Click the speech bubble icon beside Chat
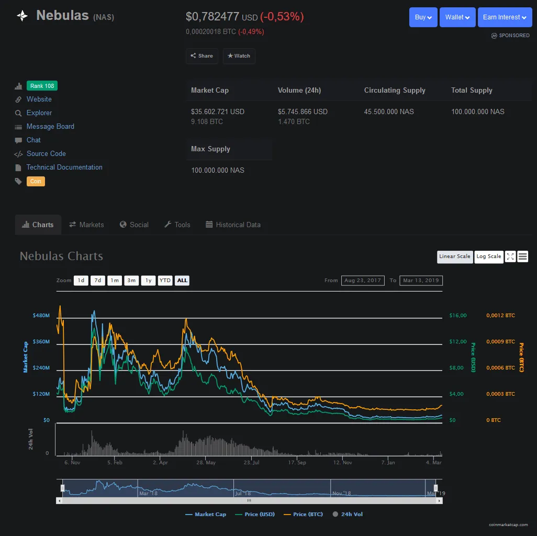 (x=18, y=140)
